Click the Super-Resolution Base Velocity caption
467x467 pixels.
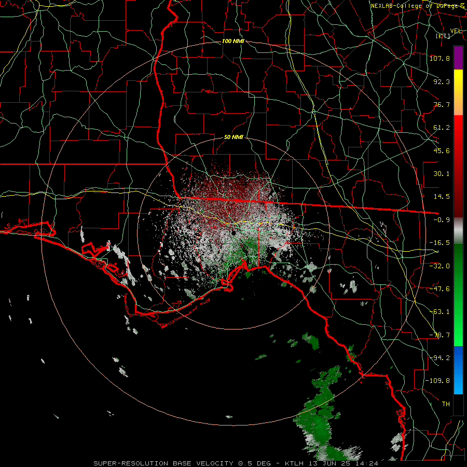(x=236, y=463)
